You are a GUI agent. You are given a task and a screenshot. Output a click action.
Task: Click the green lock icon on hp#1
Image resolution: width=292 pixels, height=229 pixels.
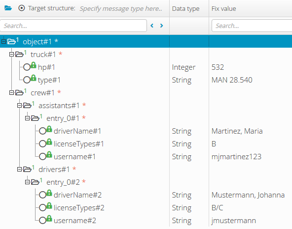tap(34, 65)
